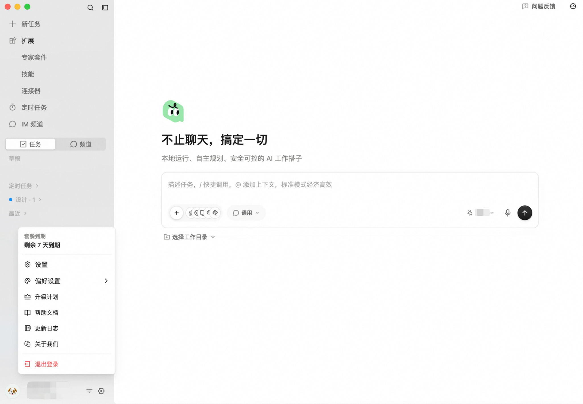Screen dimensions: 583x404
Task: Open the model selector dropdown arrow
Action: (x=492, y=213)
